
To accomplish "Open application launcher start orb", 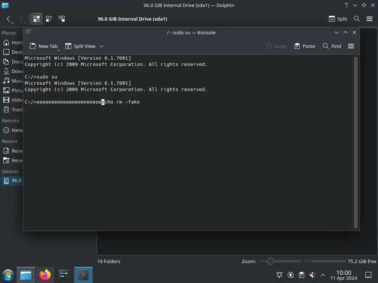I will [8, 275].
